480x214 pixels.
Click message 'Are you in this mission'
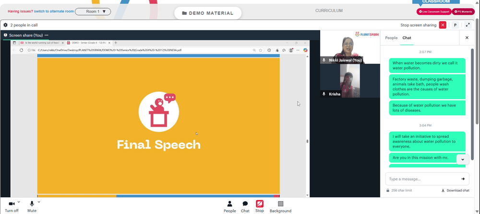[427, 158]
